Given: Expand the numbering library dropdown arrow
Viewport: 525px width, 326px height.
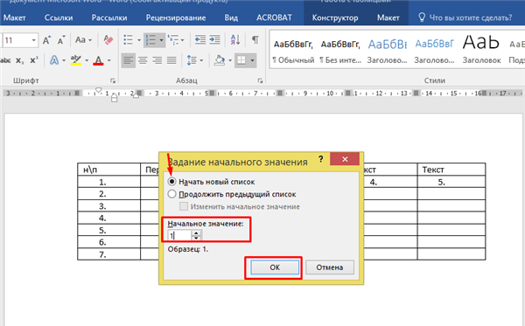Looking at the screenshot, I should 161,40.
